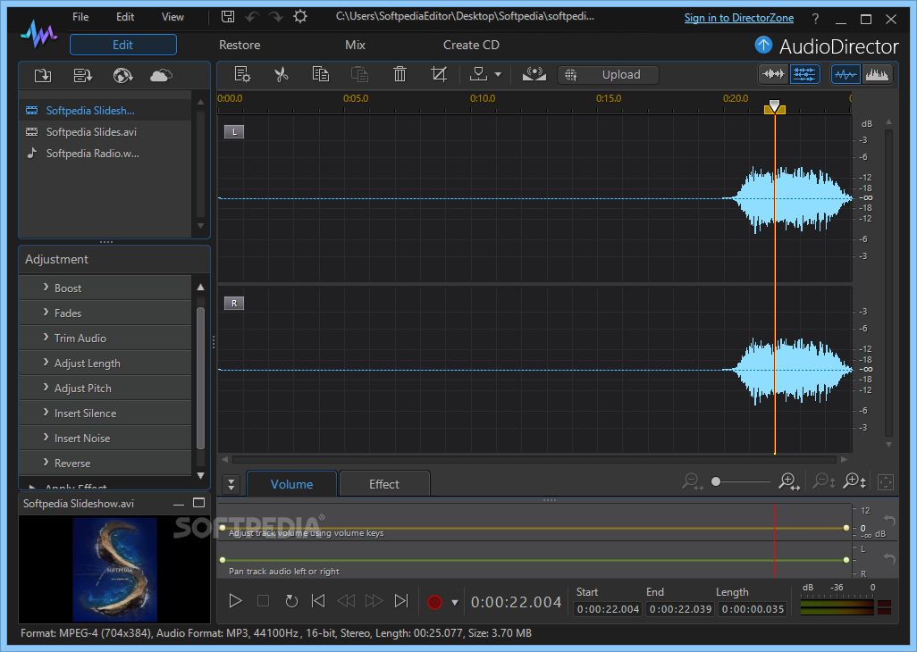Select the Trim tool in the toolbar
This screenshot has width=917, height=652.
(439, 74)
